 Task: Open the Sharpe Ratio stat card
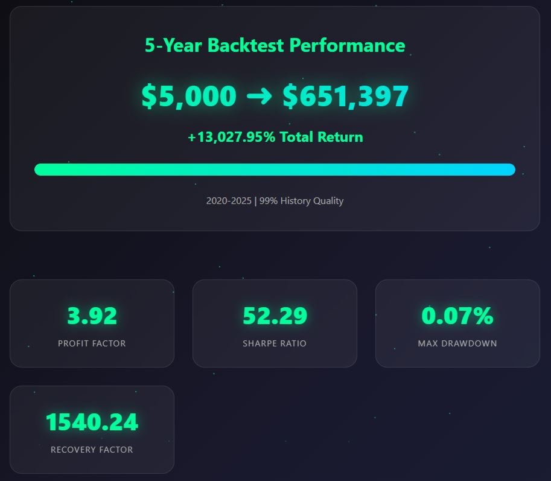pos(275,323)
